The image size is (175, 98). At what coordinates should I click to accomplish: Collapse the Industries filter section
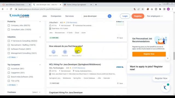click(x=40, y=37)
